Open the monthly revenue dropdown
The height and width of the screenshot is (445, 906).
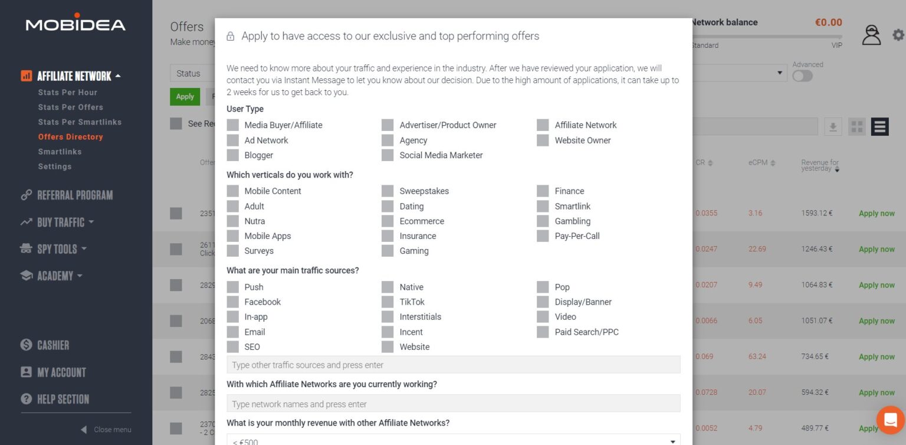click(453, 441)
